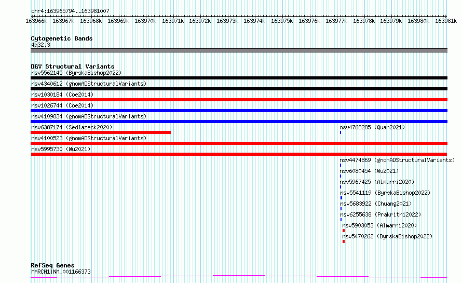Click the blue bar under nsv1026744

coord(239,111)
